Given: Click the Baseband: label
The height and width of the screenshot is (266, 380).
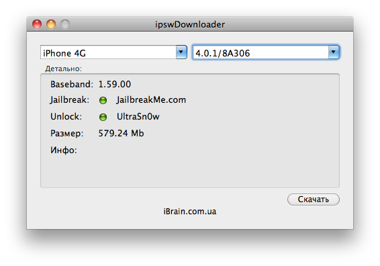Looking at the screenshot, I should [72, 85].
